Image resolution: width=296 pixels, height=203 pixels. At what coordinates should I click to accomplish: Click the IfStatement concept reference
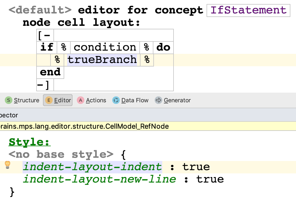(248, 10)
